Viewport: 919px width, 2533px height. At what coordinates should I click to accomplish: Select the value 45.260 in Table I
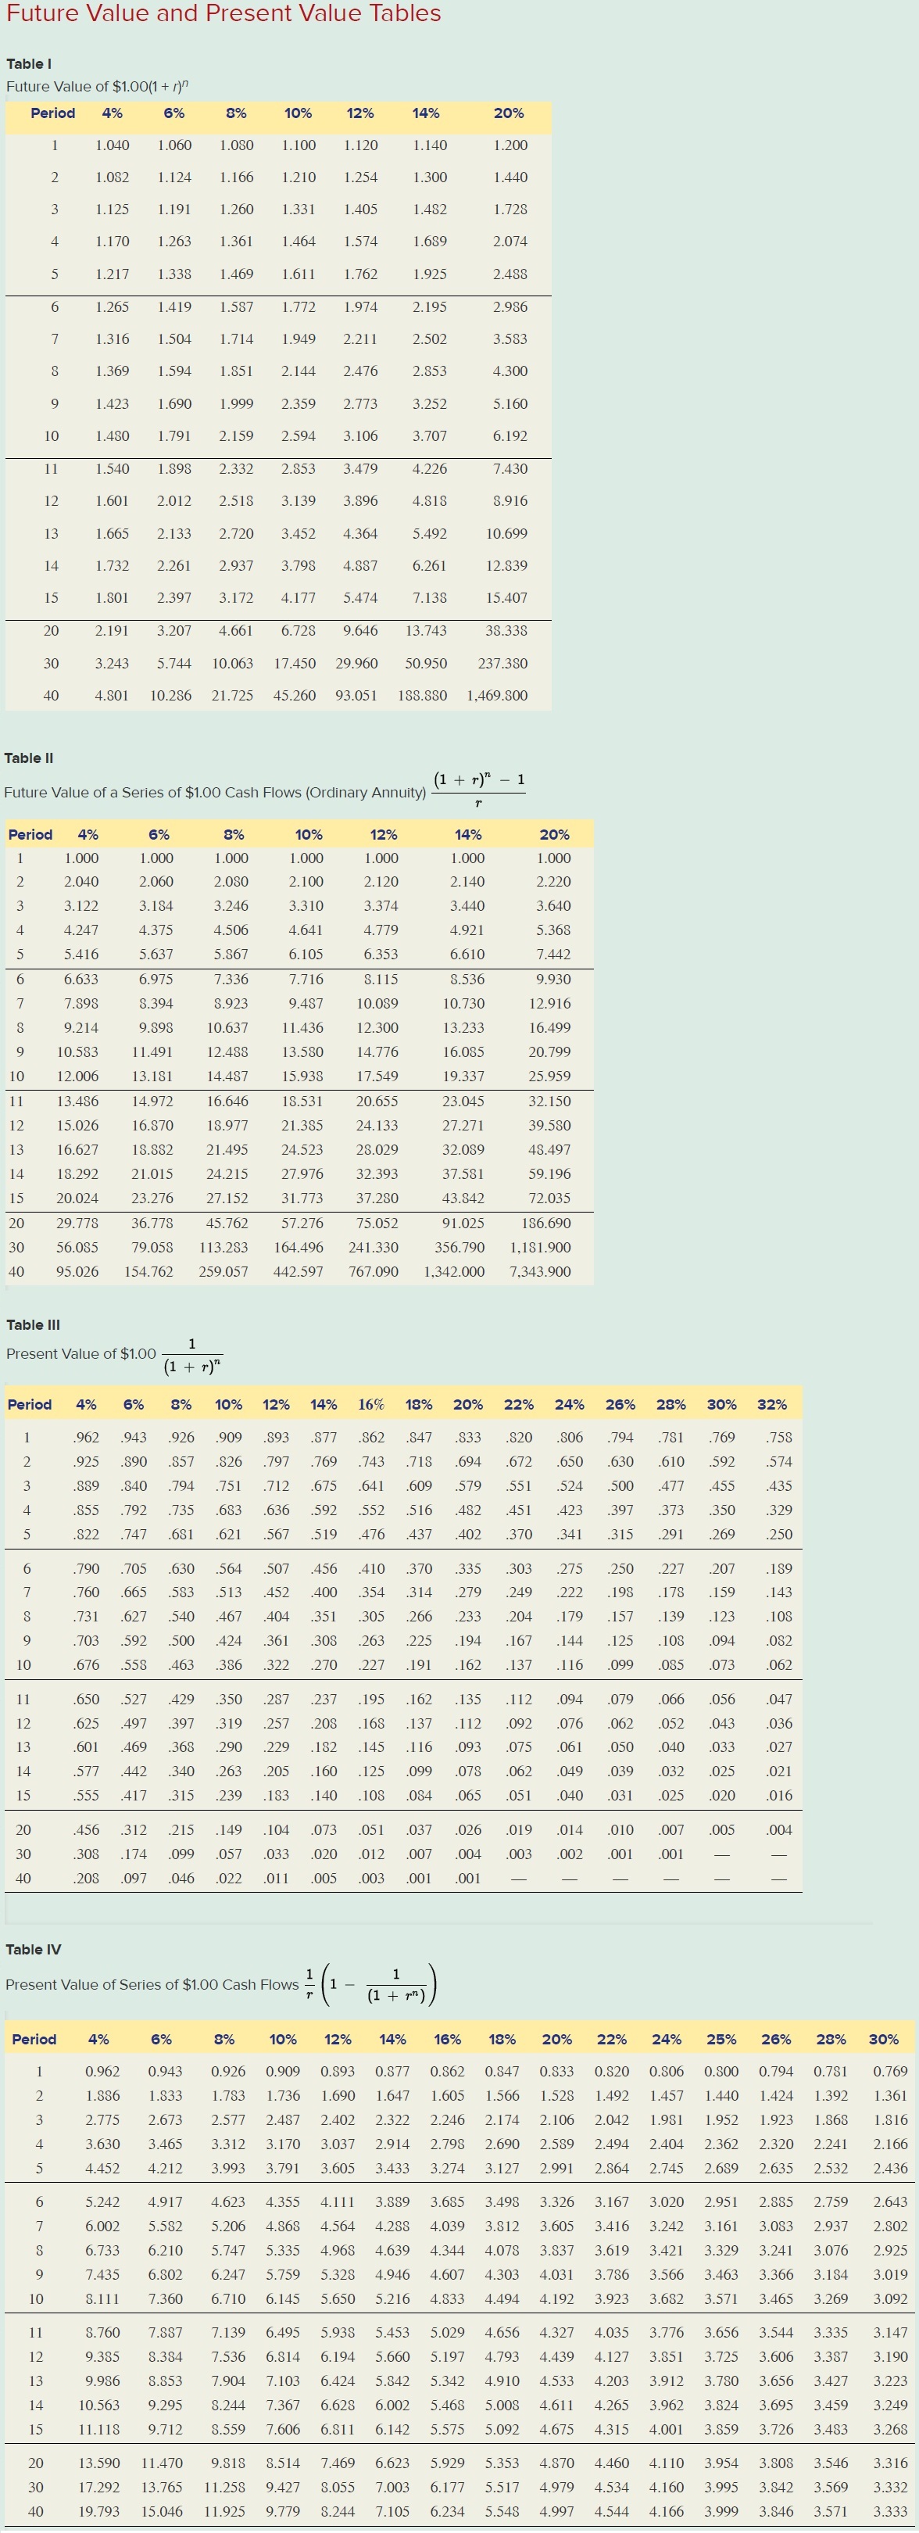point(295,695)
